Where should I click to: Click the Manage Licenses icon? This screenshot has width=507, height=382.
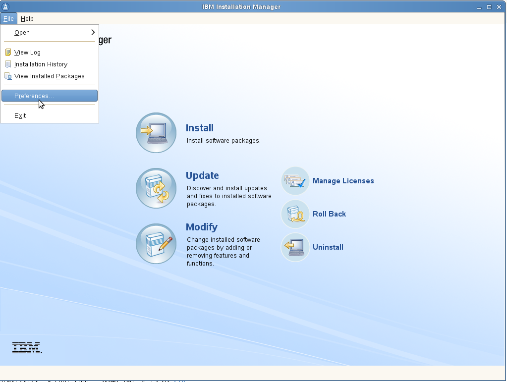(x=295, y=181)
